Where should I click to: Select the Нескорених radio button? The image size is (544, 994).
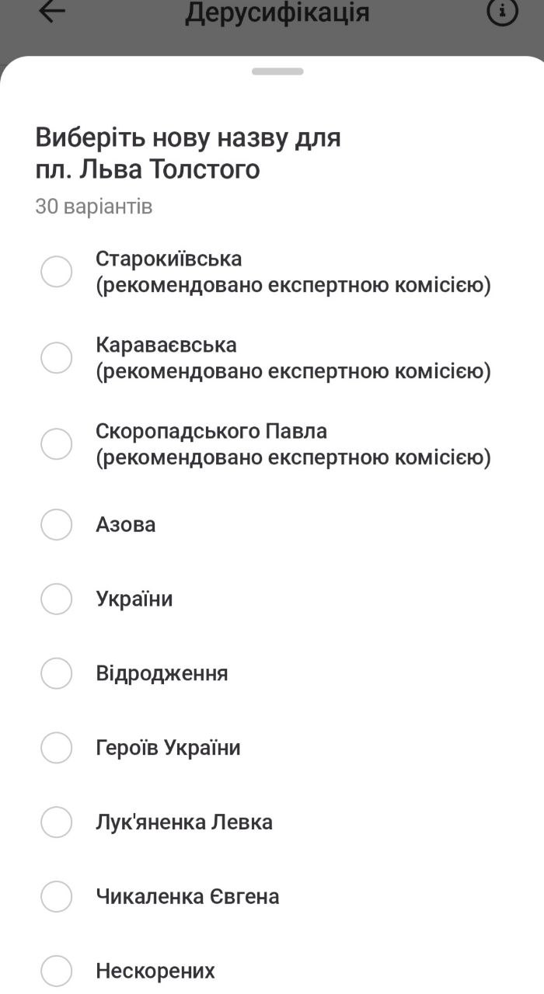tap(57, 971)
